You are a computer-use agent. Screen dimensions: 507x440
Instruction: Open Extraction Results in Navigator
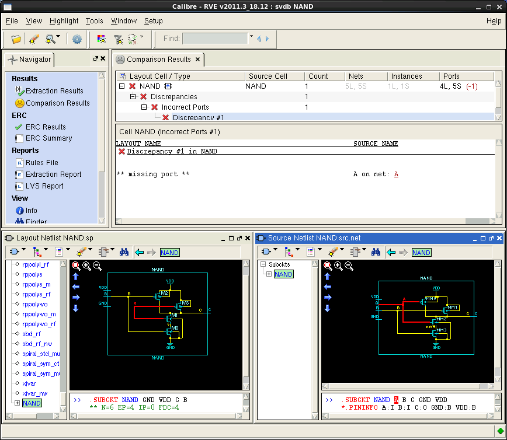[x=54, y=91]
